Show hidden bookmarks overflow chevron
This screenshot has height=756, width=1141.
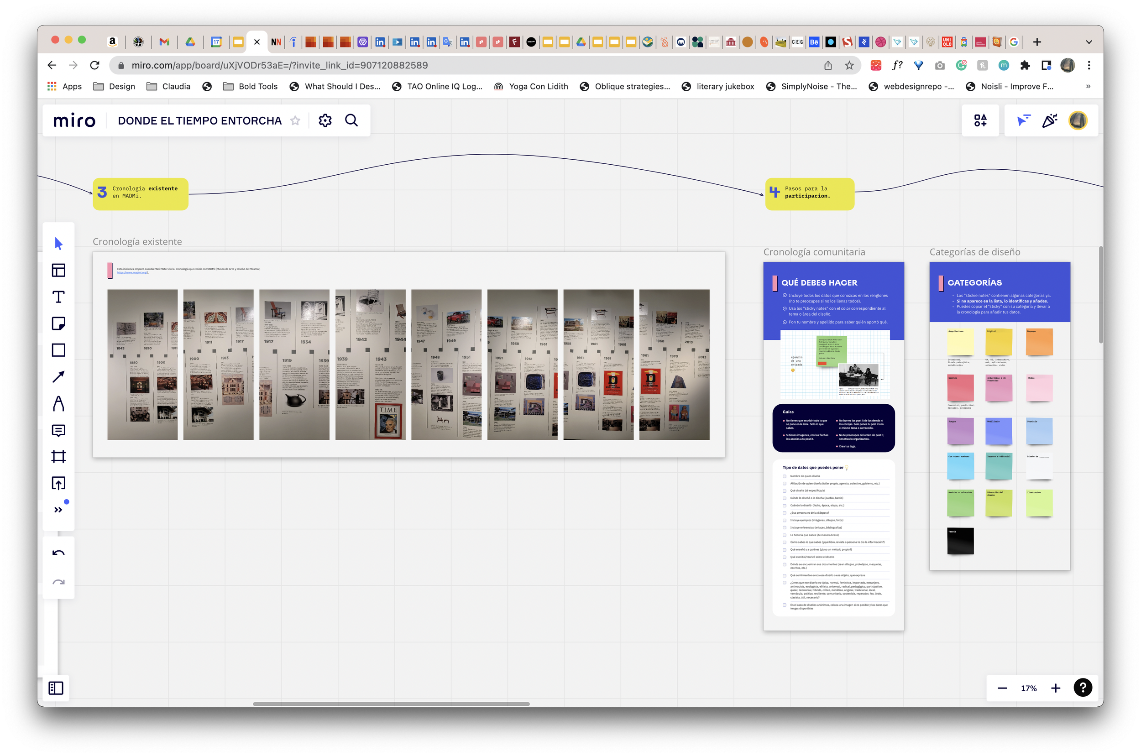[x=1088, y=86]
